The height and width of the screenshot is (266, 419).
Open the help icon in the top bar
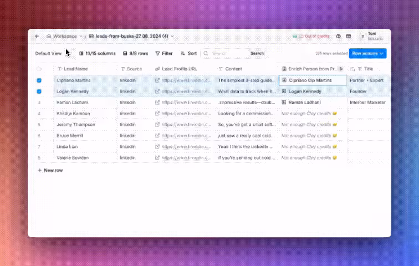[338, 36]
